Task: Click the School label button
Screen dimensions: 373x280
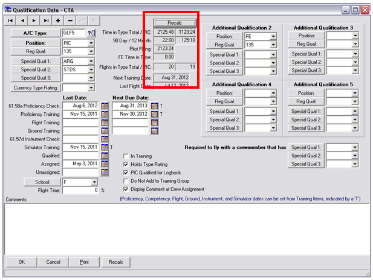Action: [x=42, y=182]
